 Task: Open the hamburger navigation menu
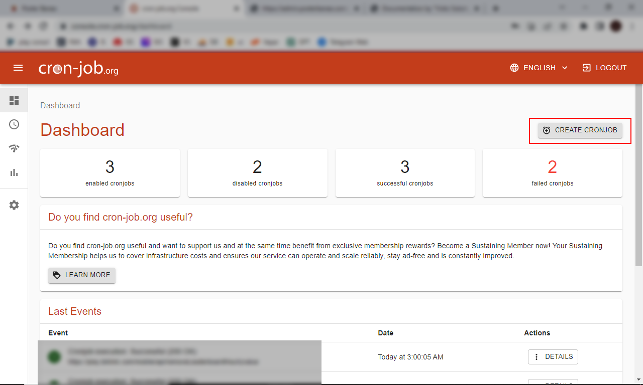coord(18,68)
